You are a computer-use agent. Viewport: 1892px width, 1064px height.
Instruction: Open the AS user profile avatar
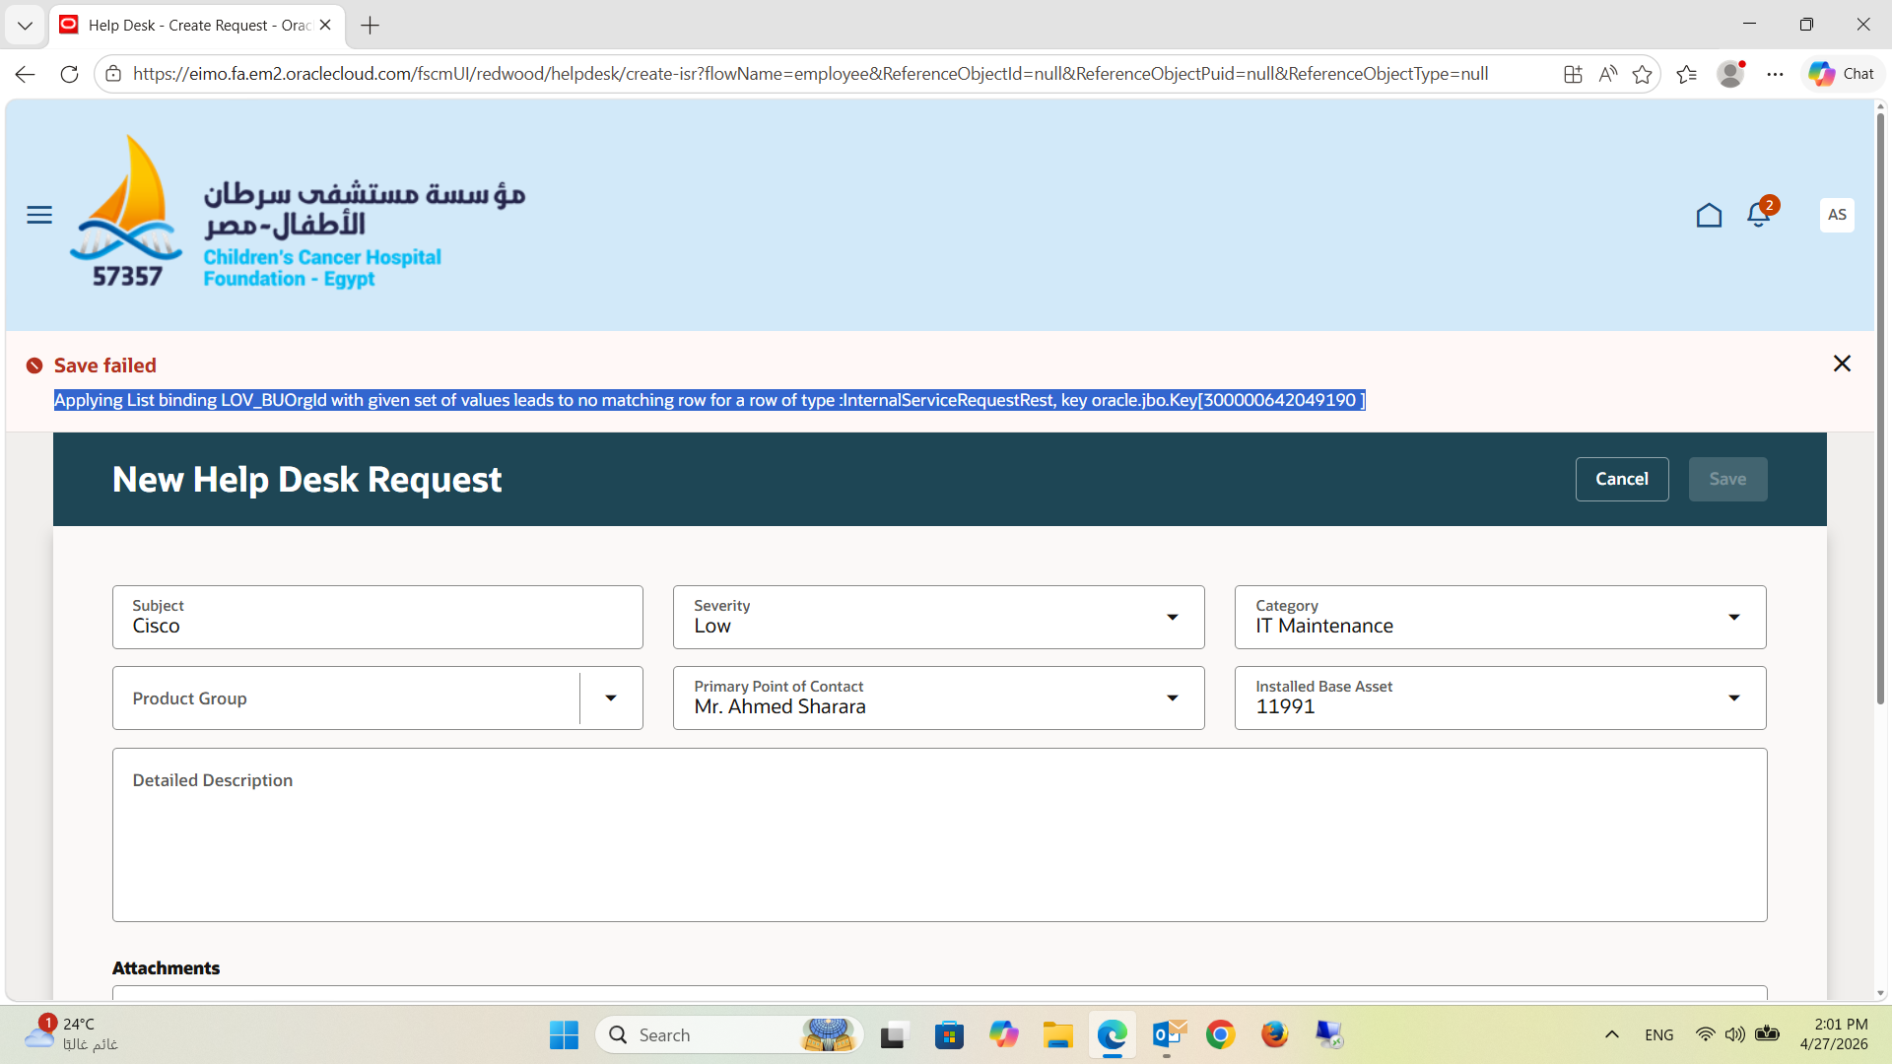click(x=1837, y=215)
